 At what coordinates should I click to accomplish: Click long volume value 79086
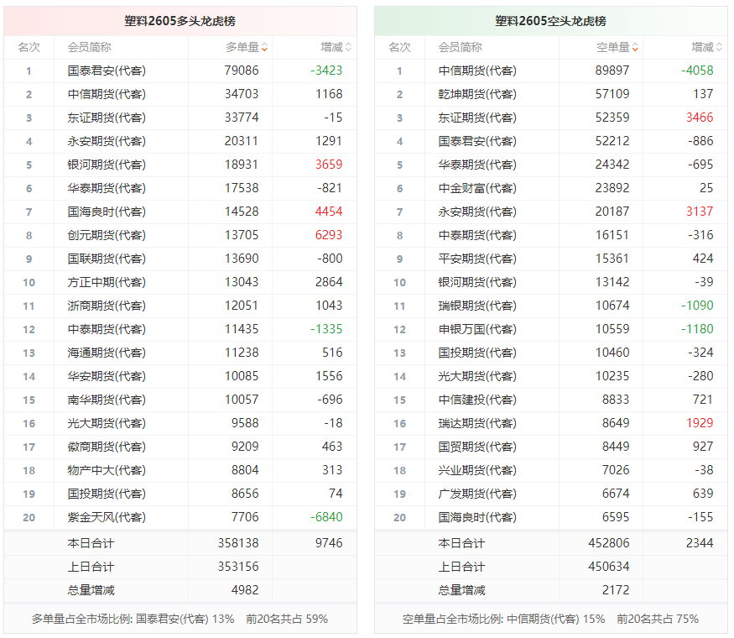click(242, 71)
